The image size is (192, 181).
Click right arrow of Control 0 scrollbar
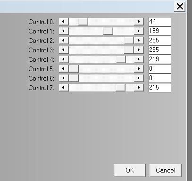click(139, 22)
